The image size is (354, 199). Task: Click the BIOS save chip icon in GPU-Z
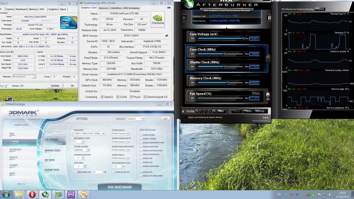coord(167,36)
